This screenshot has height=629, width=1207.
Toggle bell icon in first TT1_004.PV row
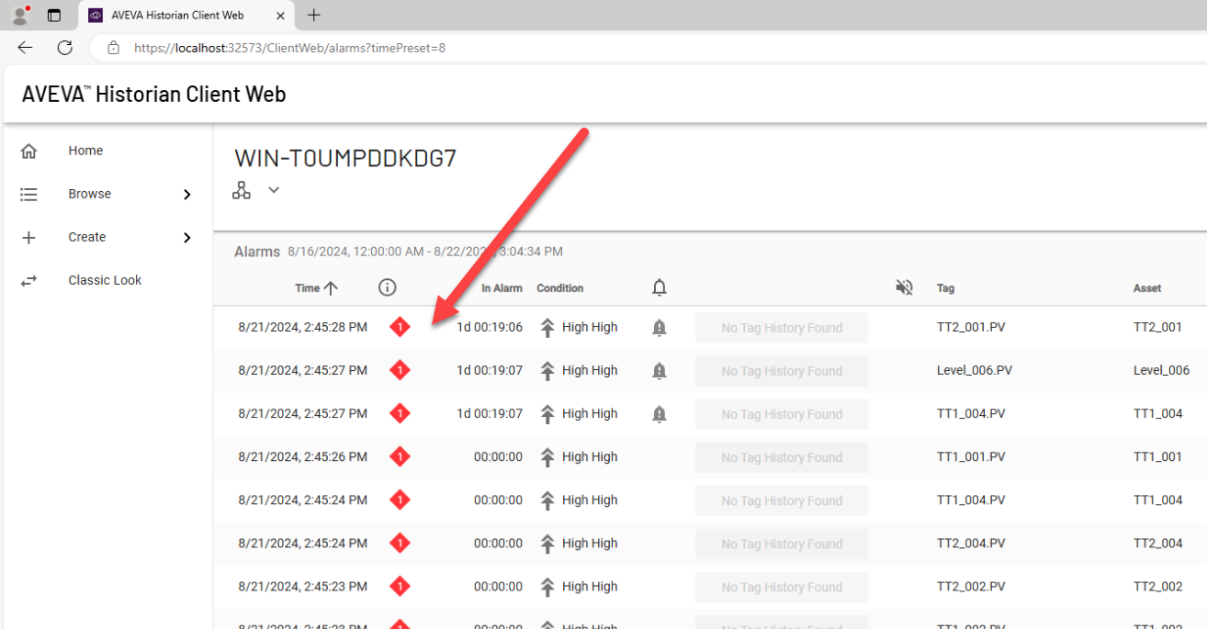(659, 414)
